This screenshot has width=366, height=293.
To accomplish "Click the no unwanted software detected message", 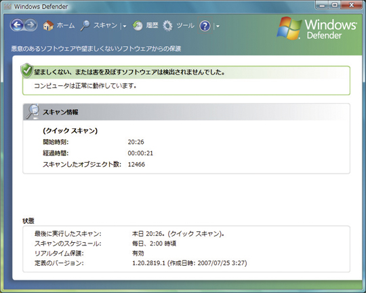I will 129,72.
